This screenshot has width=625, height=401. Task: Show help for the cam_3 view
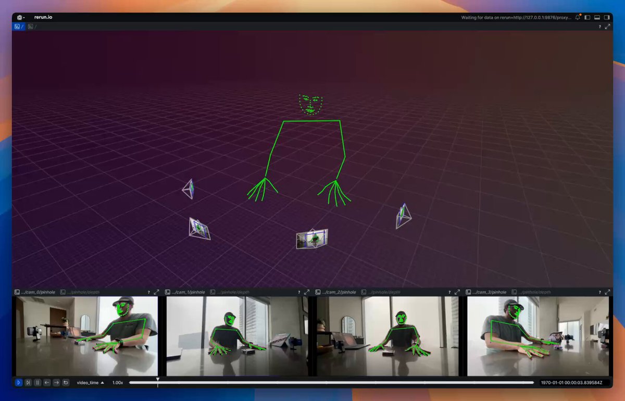[x=600, y=292]
